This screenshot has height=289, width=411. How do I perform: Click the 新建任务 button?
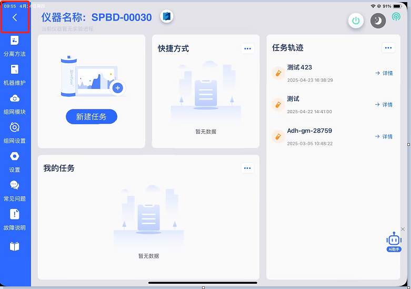(x=92, y=117)
